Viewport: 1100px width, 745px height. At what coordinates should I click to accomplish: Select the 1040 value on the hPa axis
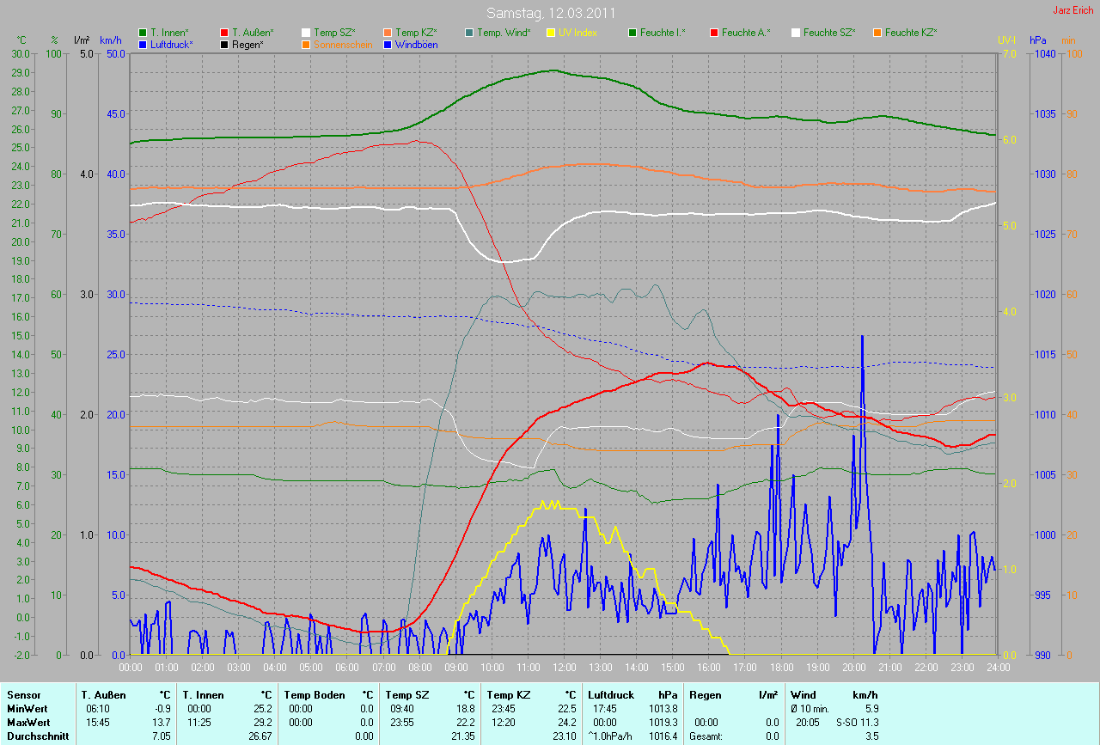[1044, 53]
